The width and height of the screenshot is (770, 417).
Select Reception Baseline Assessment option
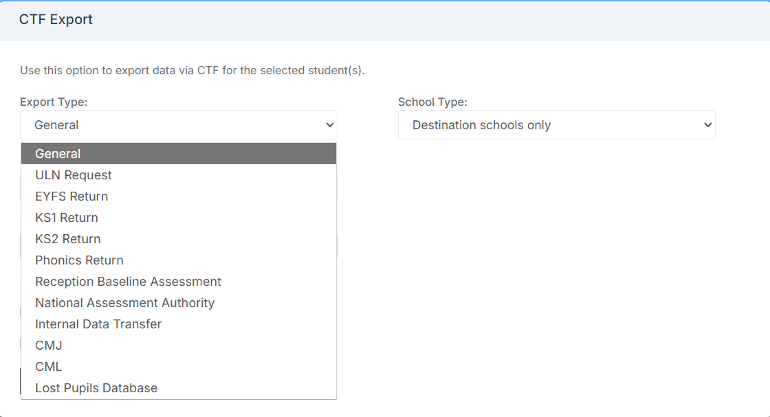pos(128,281)
